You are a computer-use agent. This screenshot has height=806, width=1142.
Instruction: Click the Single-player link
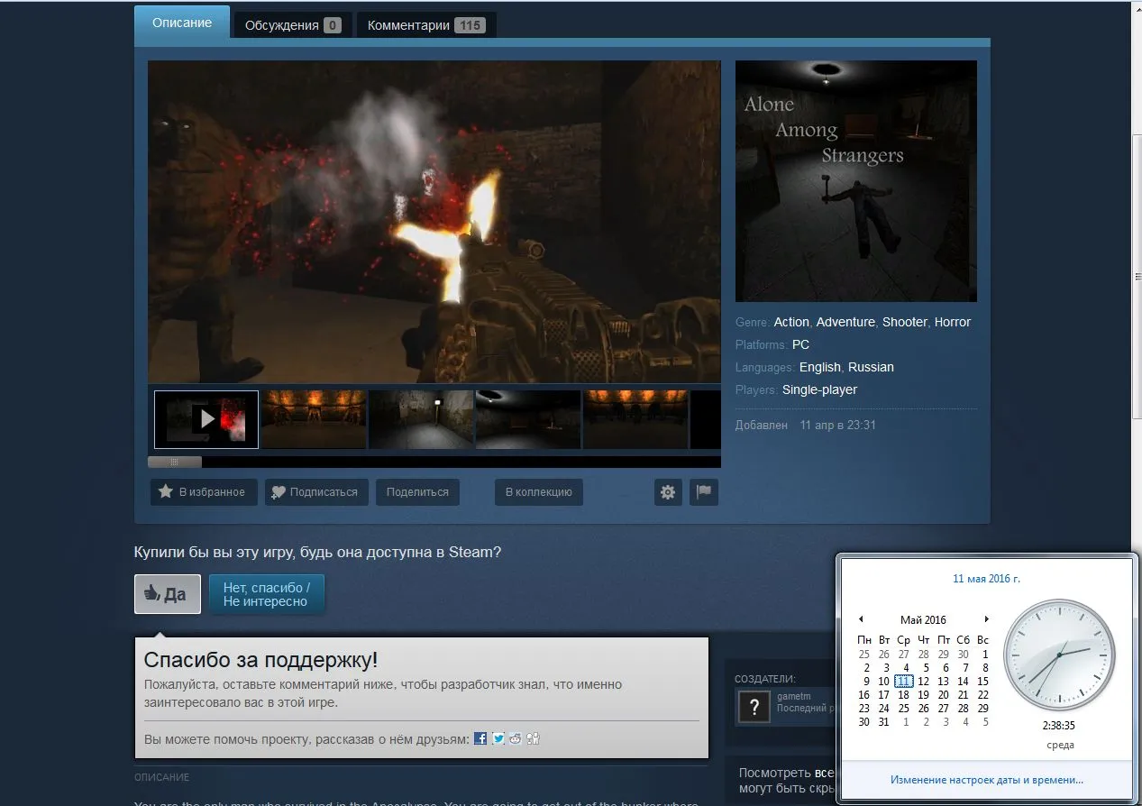pyautogui.click(x=819, y=389)
